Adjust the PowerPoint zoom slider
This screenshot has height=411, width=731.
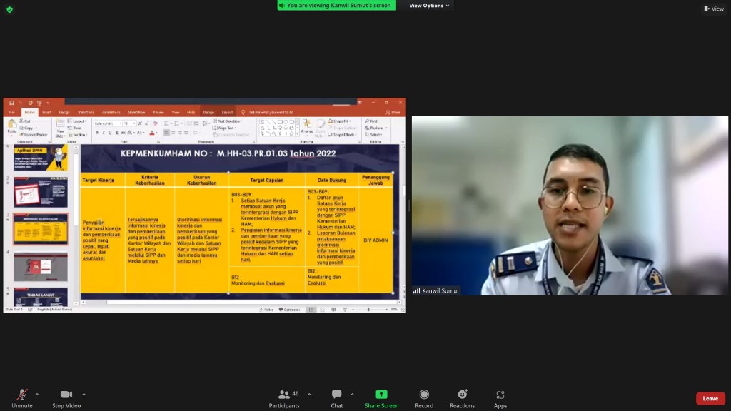(368, 310)
